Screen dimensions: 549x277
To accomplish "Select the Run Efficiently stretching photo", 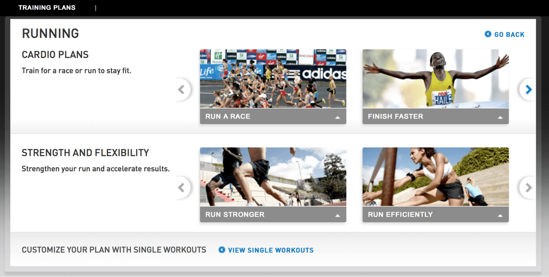I will (x=435, y=177).
